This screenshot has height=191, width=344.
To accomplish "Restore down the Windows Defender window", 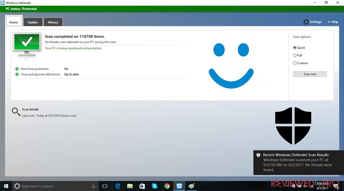I will pos(326,3).
